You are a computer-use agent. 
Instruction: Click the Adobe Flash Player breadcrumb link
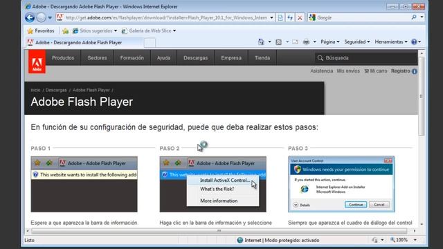[x=91, y=90]
